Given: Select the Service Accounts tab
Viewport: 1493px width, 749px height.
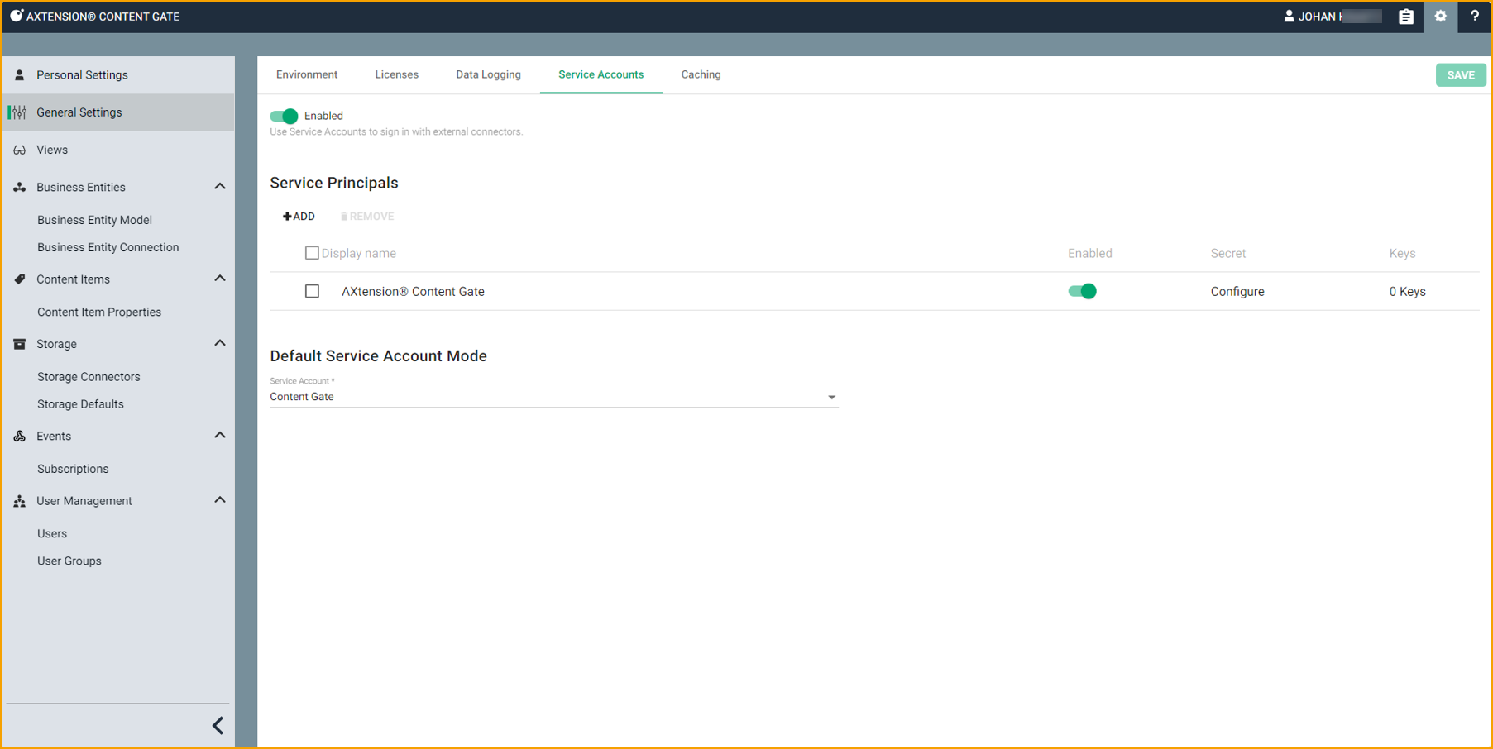Looking at the screenshot, I should (x=601, y=74).
